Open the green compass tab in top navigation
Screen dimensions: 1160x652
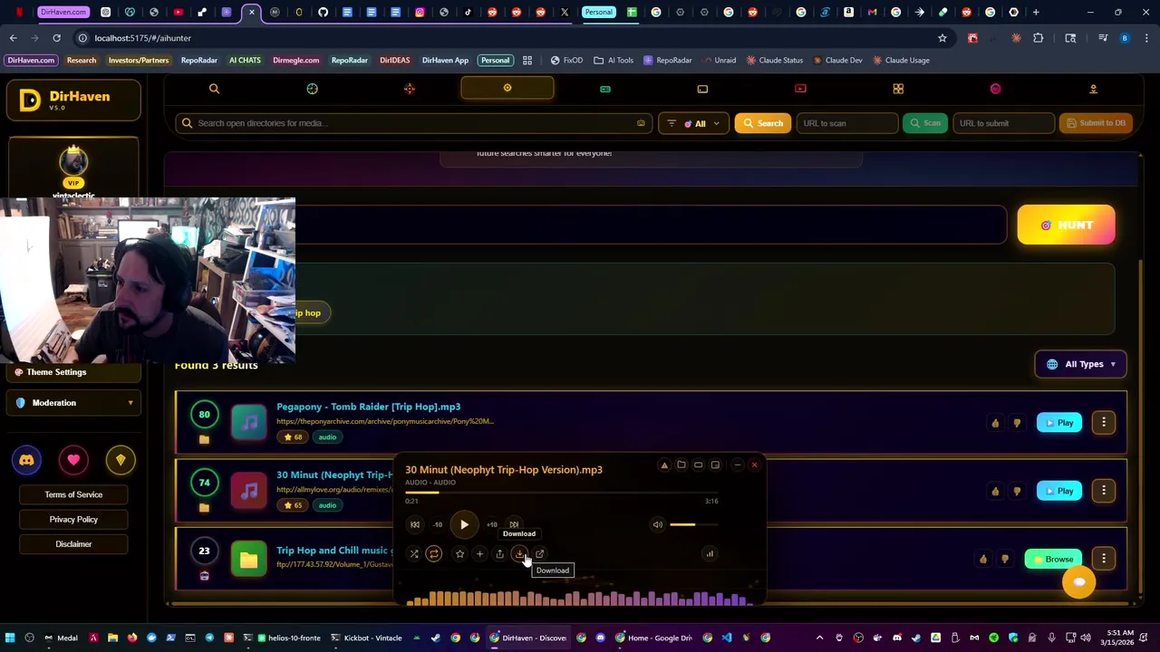(312, 89)
